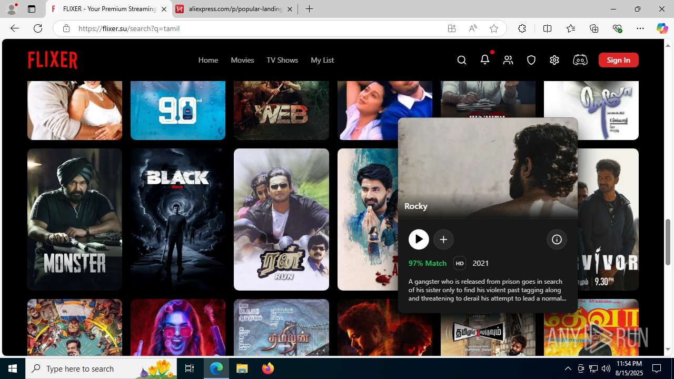This screenshot has width=674, height=379.
Task: Show hidden system tray icons
Action: click(568, 368)
